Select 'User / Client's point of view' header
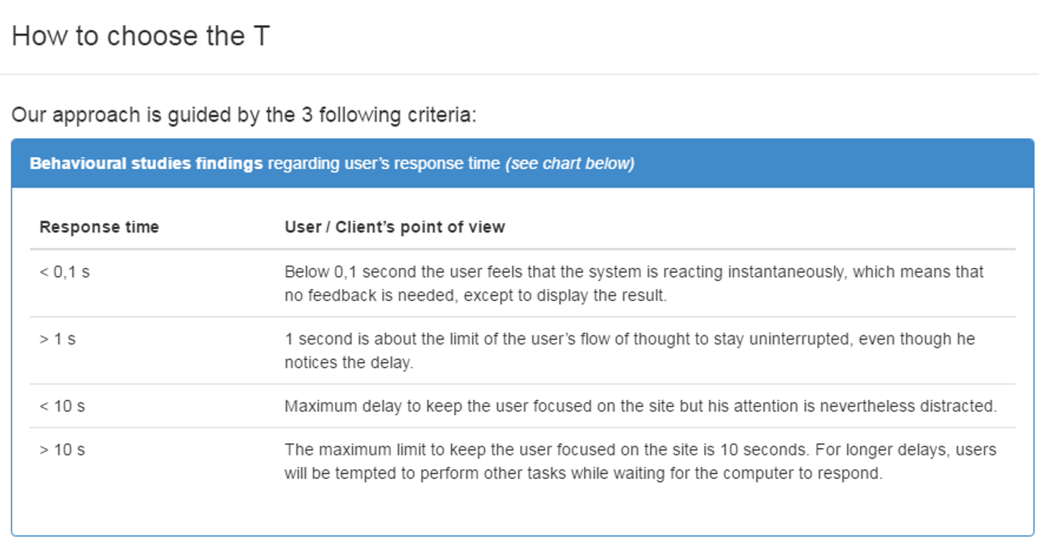Image resolution: width=1039 pixels, height=544 pixels. coord(395,227)
